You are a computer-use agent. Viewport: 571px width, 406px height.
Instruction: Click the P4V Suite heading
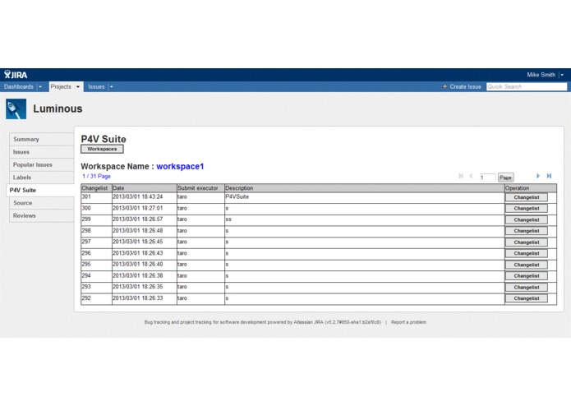tap(104, 139)
